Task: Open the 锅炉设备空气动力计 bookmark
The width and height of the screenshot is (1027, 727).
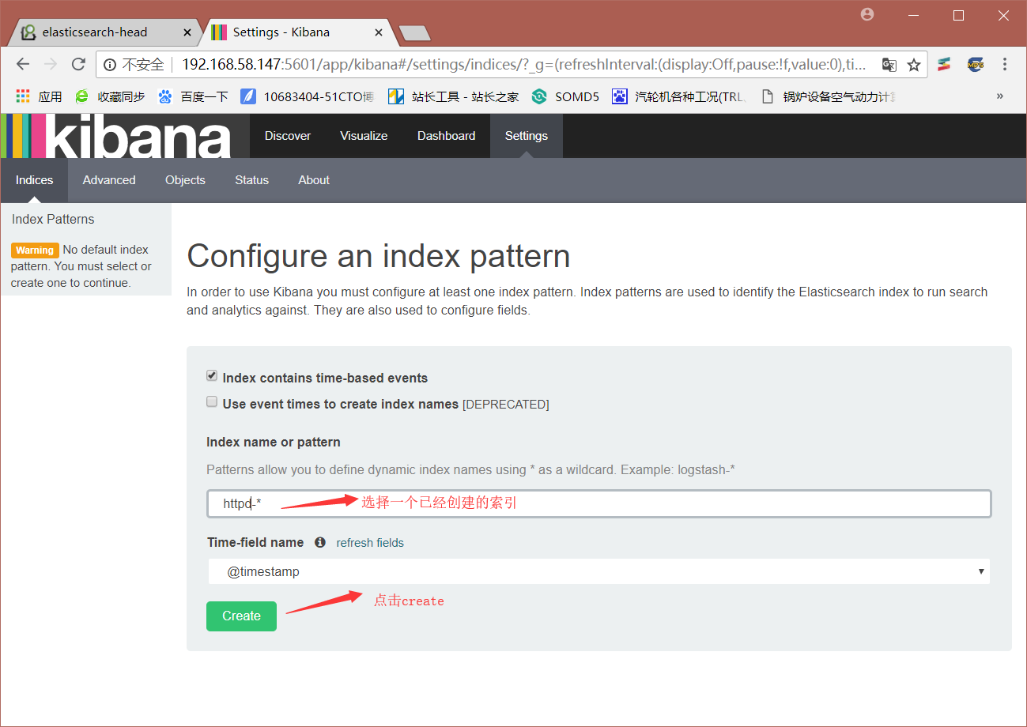Action: pos(828,96)
